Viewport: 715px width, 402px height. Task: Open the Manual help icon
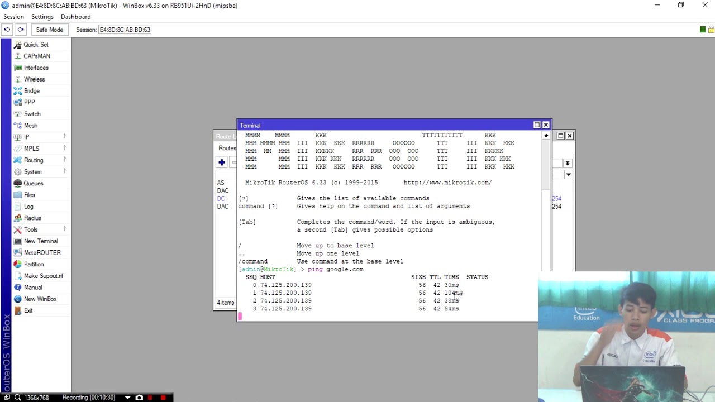pyautogui.click(x=17, y=288)
